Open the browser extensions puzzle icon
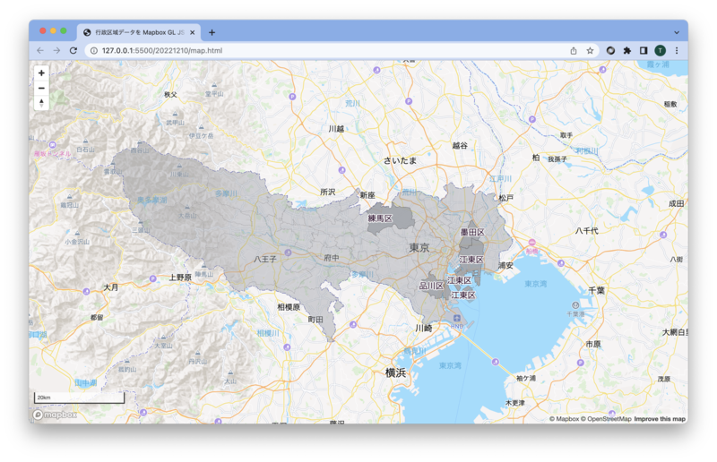 (626, 51)
